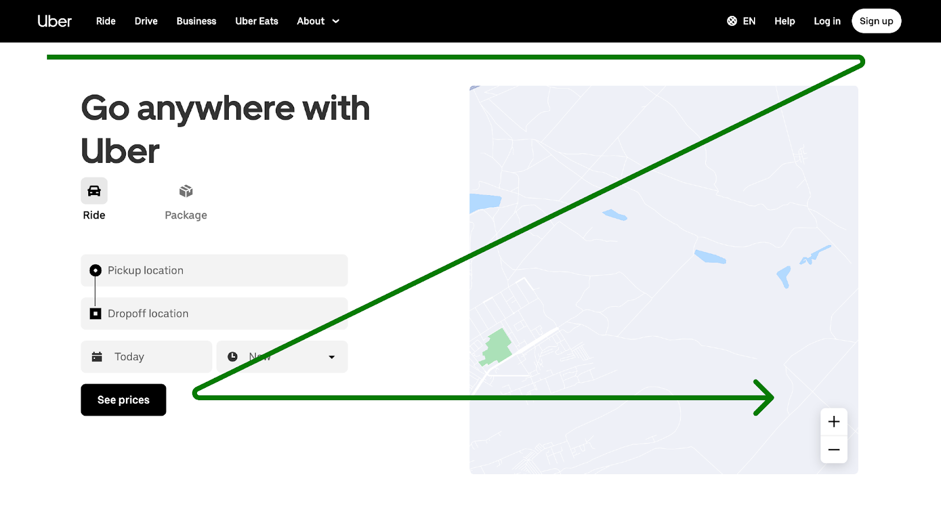Open the Help link
941x510 pixels.
click(785, 21)
